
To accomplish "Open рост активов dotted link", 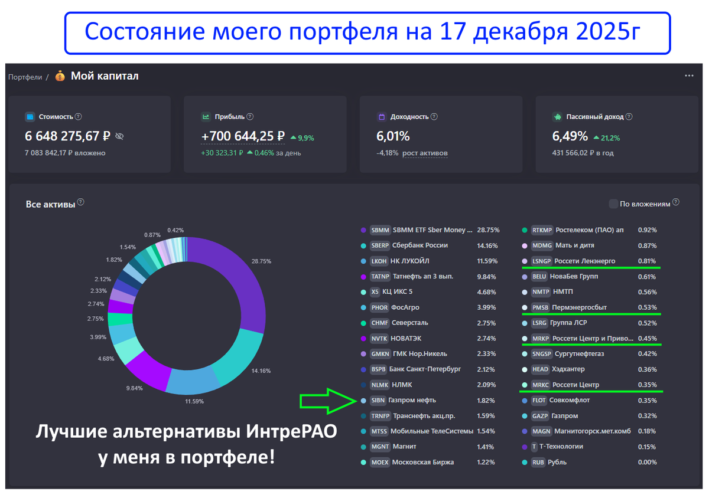I will click(x=425, y=153).
